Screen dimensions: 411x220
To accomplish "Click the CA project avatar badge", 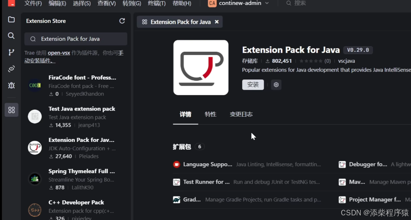I will (x=212, y=3).
